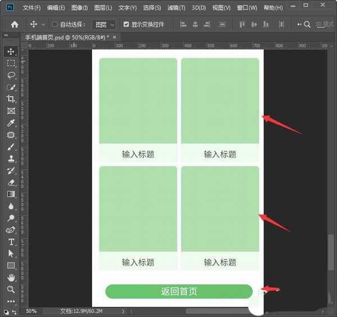Viewport: 337px width, 317px height.
Task: Select the Move tool in the toolbar
Action: (11, 52)
